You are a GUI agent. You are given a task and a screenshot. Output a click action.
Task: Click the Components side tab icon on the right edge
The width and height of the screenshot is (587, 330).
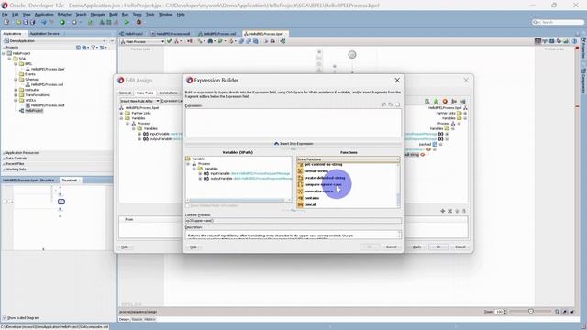click(583, 71)
